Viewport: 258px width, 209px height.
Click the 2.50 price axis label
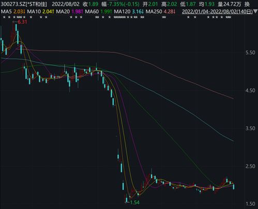tap(250, 166)
